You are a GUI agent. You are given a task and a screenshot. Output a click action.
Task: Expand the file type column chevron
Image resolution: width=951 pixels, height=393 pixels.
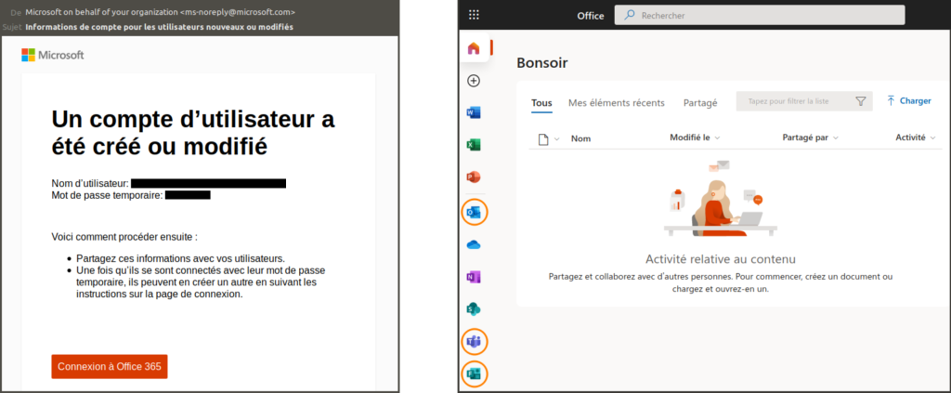pyautogui.click(x=556, y=139)
